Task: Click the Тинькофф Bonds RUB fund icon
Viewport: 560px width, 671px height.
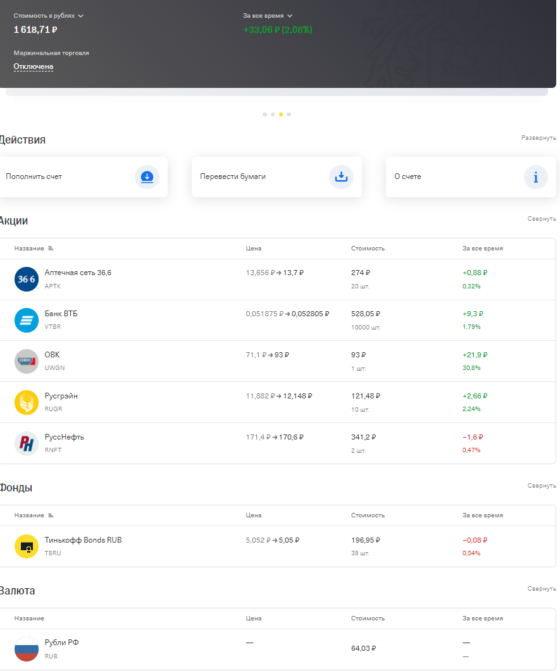Action: point(27,546)
